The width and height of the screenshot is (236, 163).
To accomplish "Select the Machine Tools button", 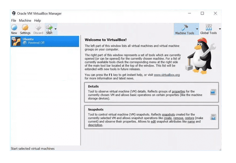I will pyautogui.click(x=185, y=29).
